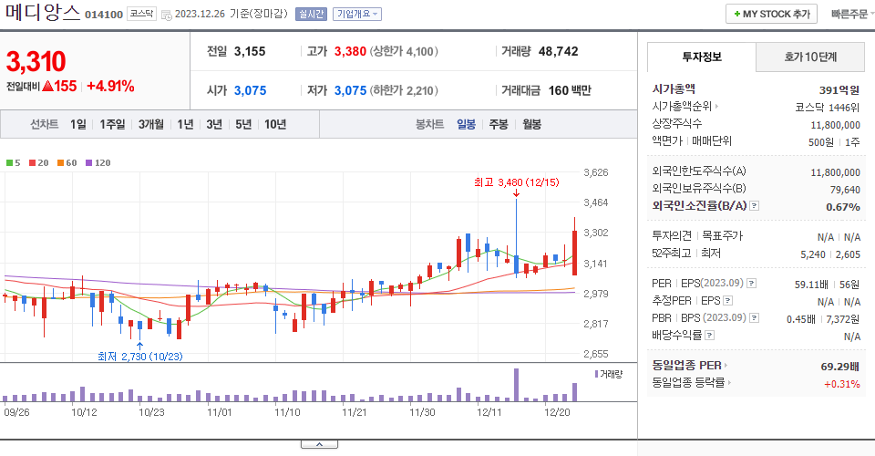
Task: Click the PER value 59.11배
Action: (x=811, y=285)
